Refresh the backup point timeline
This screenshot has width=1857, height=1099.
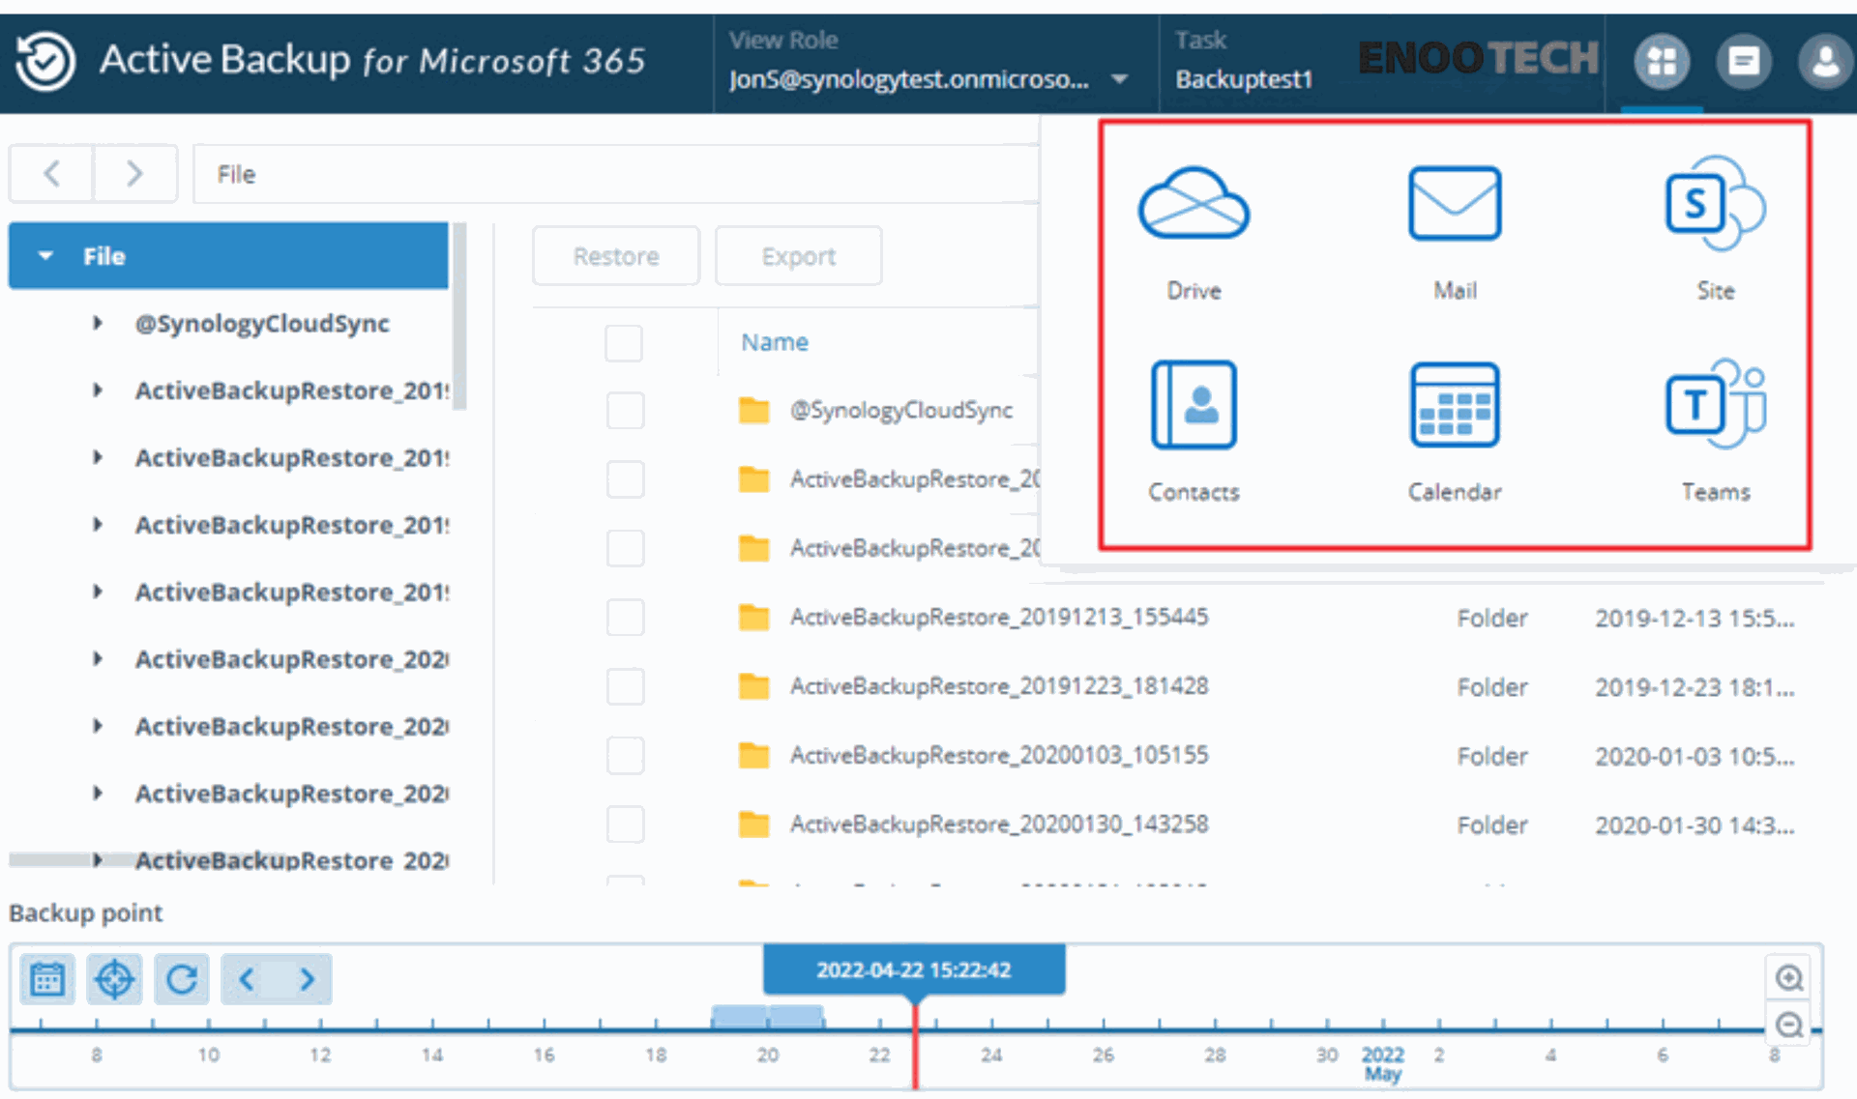click(182, 979)
